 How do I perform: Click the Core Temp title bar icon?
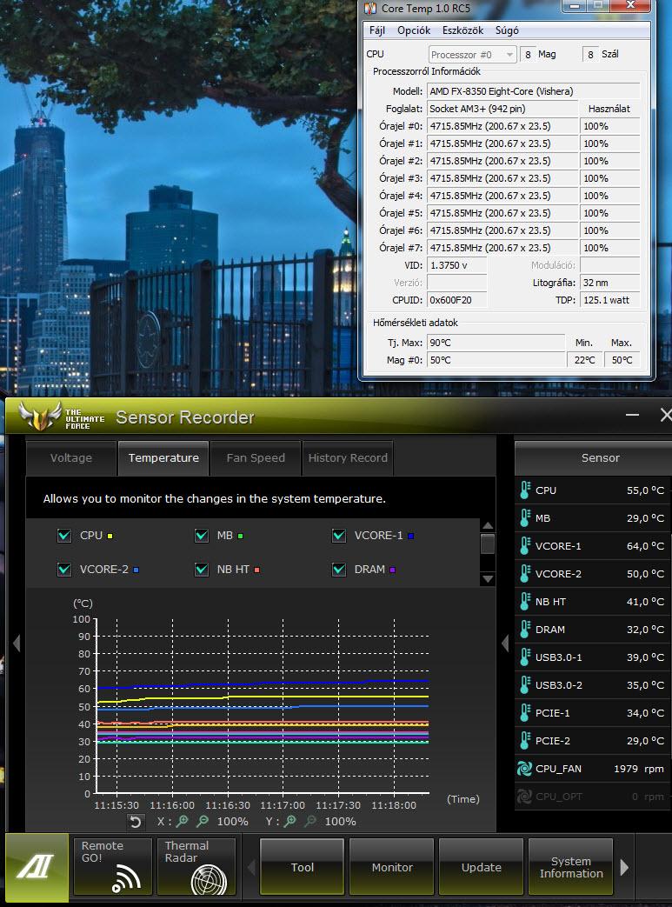[370, 8]
